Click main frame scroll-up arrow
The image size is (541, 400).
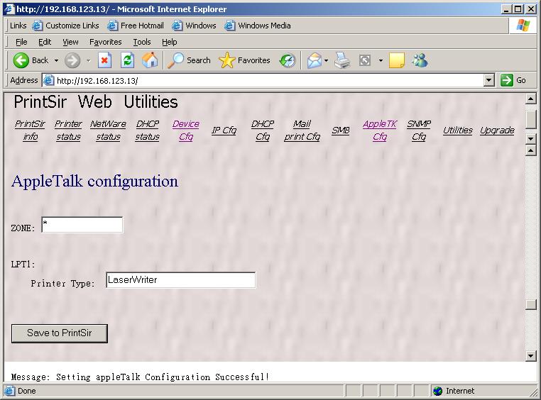click(x=530, y=150)
